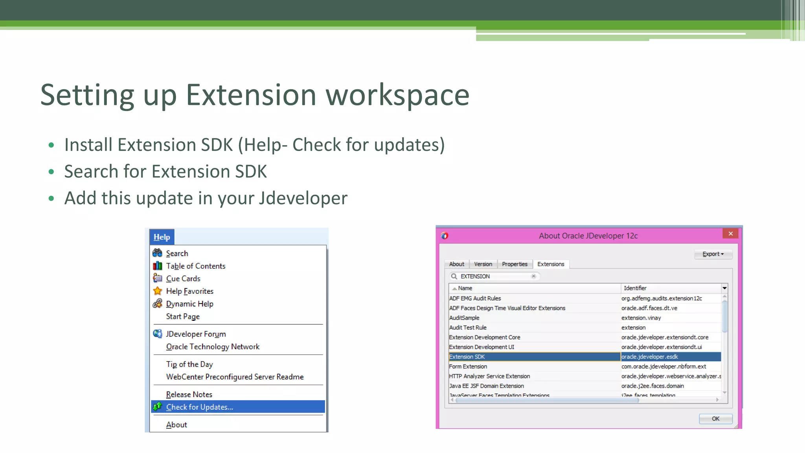Screen dimensions: 805x453
Task: Open the Export dropdown button
Action: click(x=713, y=254)
